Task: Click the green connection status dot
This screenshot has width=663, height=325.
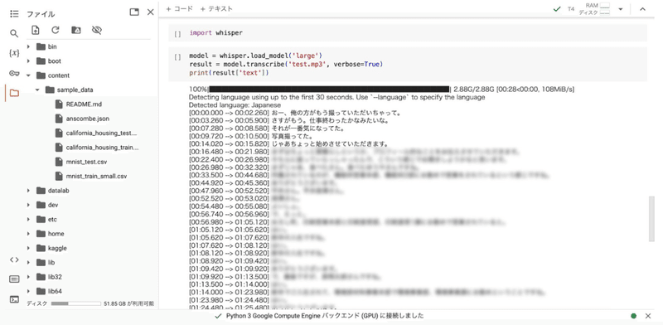Action: 633,316
